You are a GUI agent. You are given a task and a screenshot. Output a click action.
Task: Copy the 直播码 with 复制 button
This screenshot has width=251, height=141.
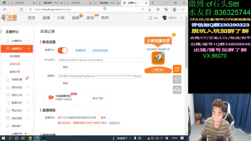click(65, 83)
